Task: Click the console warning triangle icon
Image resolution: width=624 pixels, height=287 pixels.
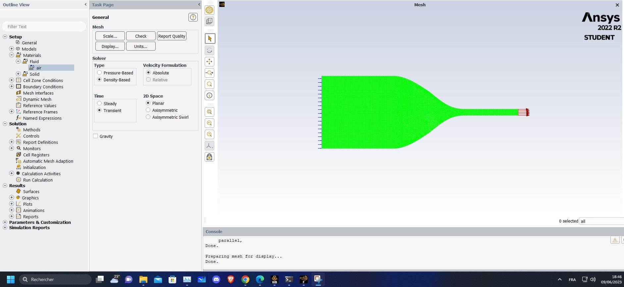Action: pos(615,240)
